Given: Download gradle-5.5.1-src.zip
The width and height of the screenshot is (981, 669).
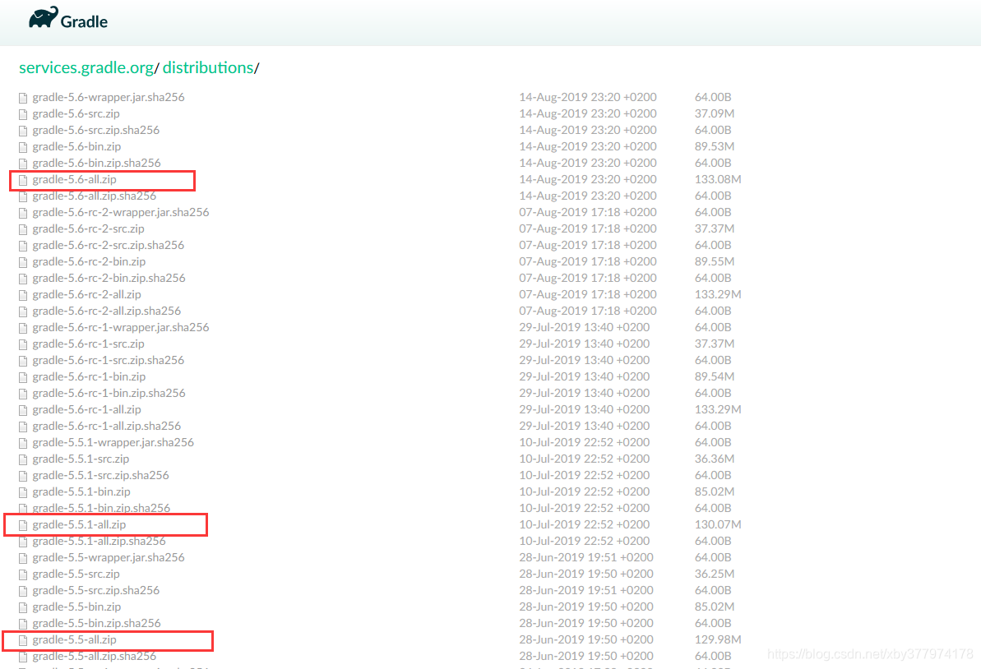Looking at the screenshot, I should (81, 459).
